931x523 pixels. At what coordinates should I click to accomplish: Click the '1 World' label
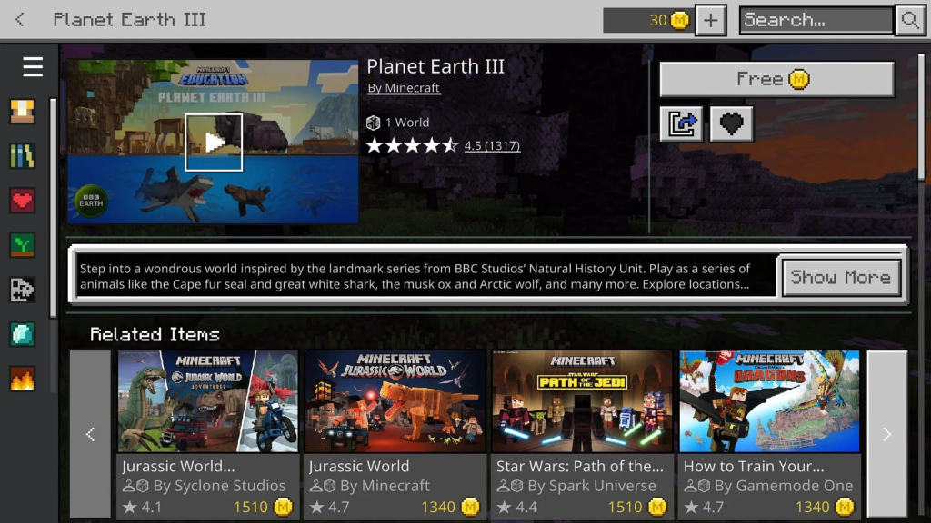click(406, 123)
